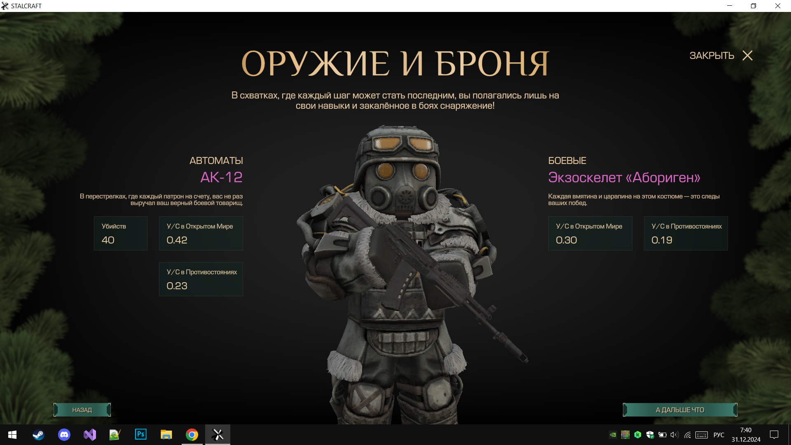Click the БОЕВЫЕ category label
The image size is (791, 445).
point(567,161)
